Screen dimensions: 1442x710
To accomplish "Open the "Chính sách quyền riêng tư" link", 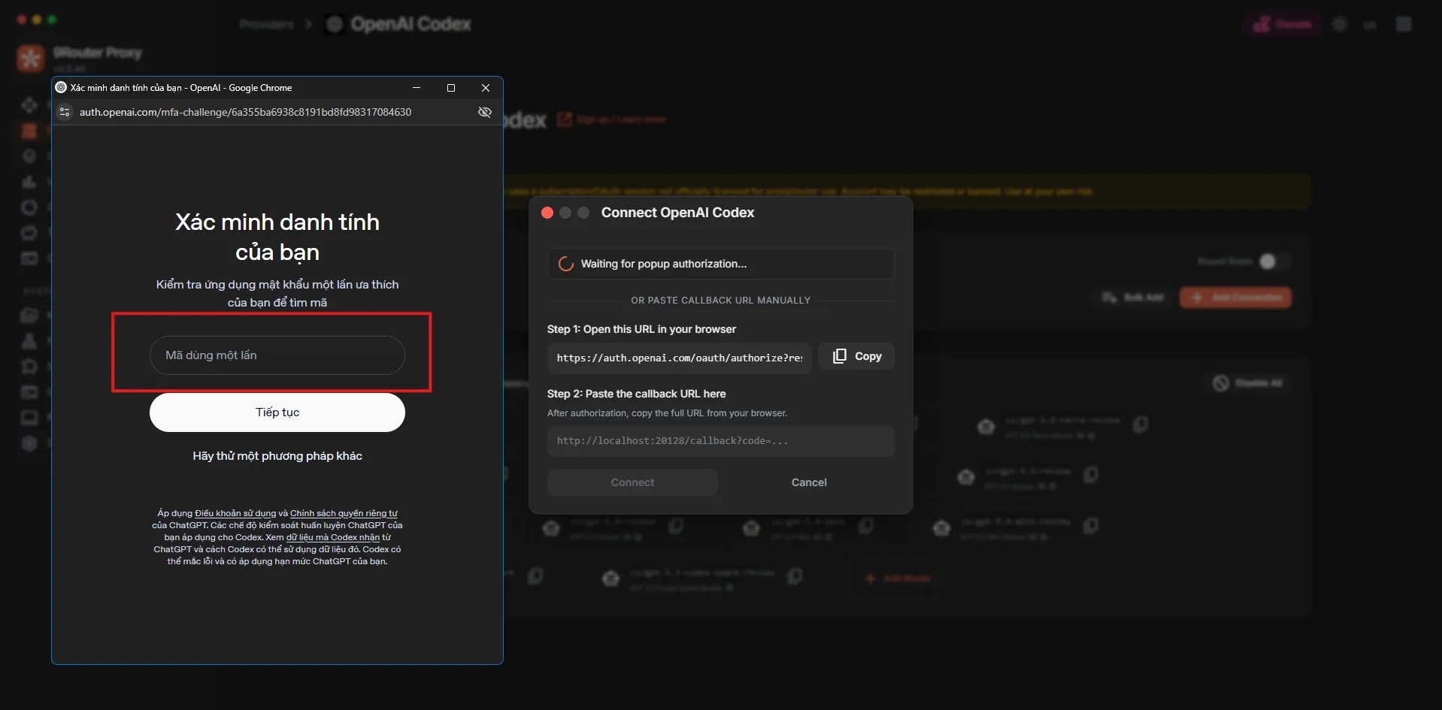I will (x=344, y=513).
